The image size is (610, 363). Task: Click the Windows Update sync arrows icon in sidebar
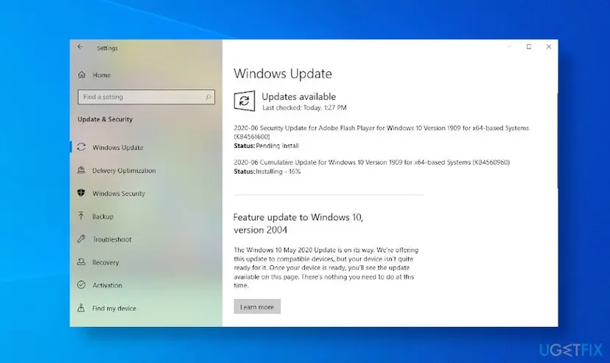pos(81,147)
